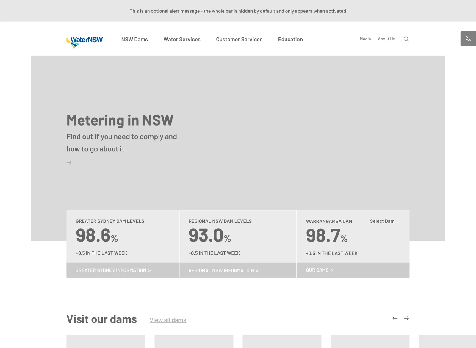The image size is (476, 348).
Task: Click the Visit our dams heading
Action: point(101,319)
